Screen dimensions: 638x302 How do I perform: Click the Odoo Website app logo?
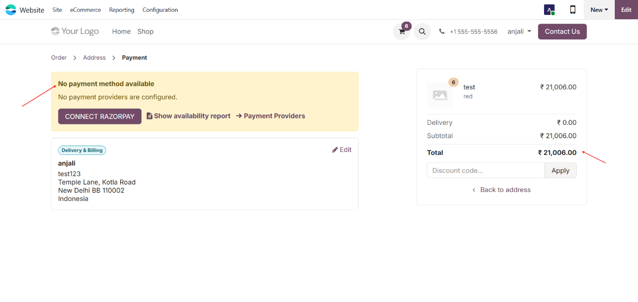pos(11,10)
